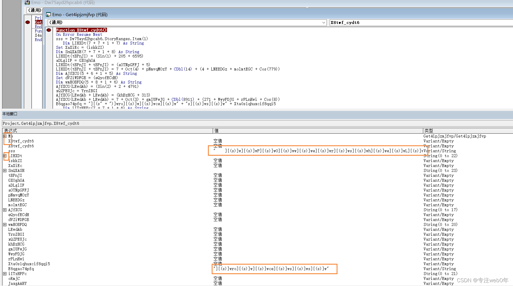Open the (通用) dropdown in the Dw75ayd2hpcab6 window
This screenshot has height=286, width=513.
[x=35, y=10]
